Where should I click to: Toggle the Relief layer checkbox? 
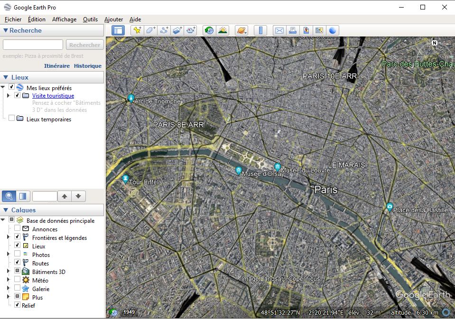point(18,305)
